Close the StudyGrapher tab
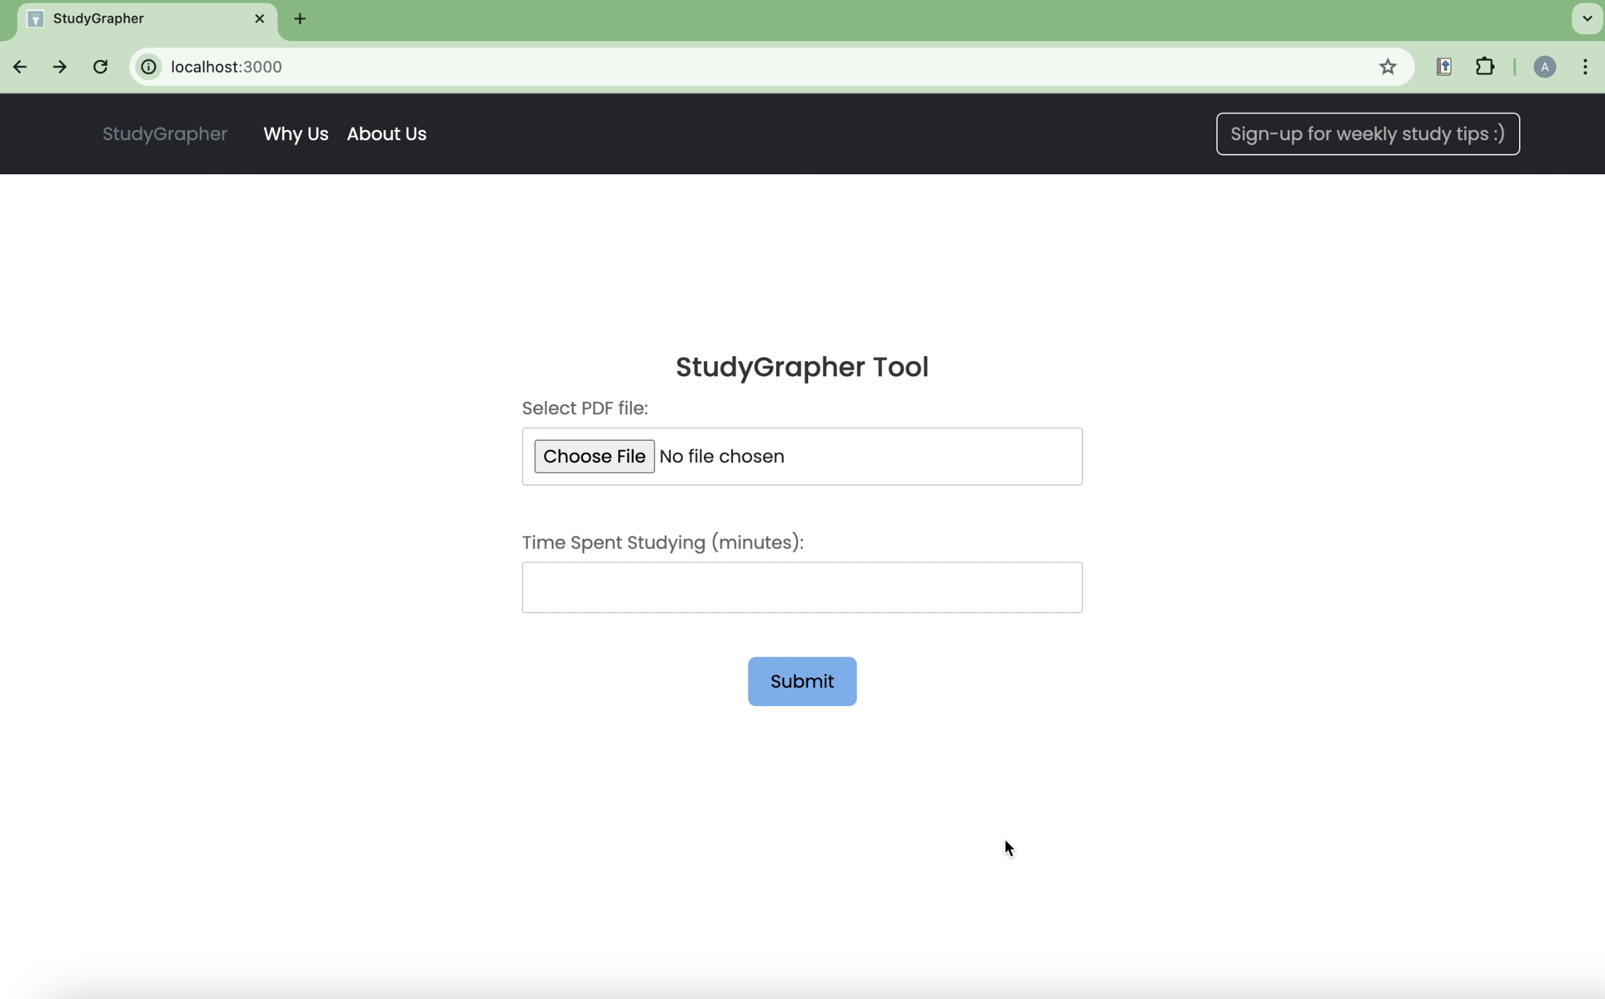 pyautogui.click(x=260, y=18)
